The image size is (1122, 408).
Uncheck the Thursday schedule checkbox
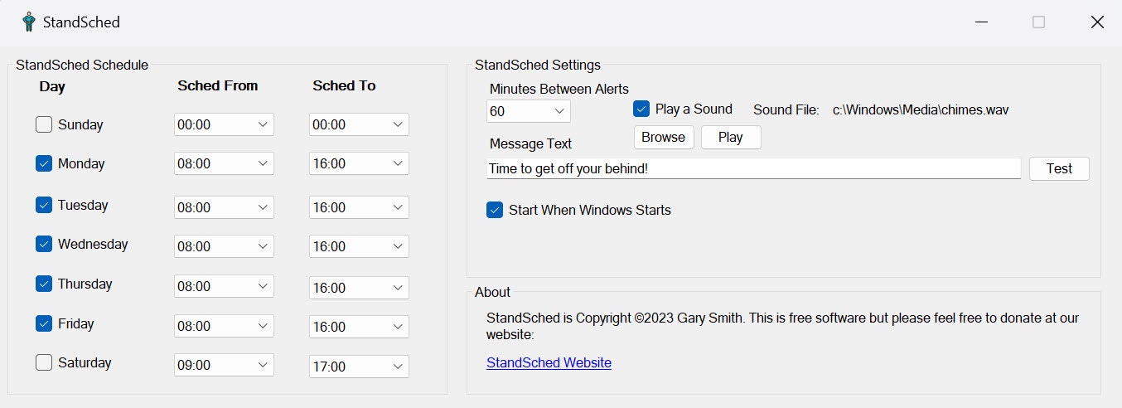(44, 284)
